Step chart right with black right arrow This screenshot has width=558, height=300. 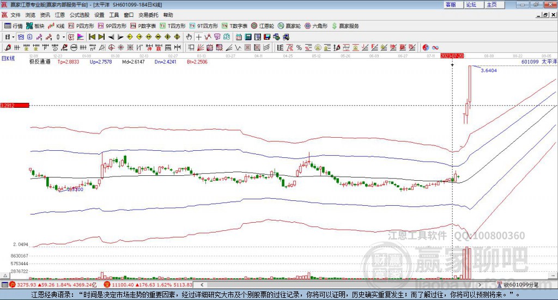pyautogui.click(x=120, y=37)
